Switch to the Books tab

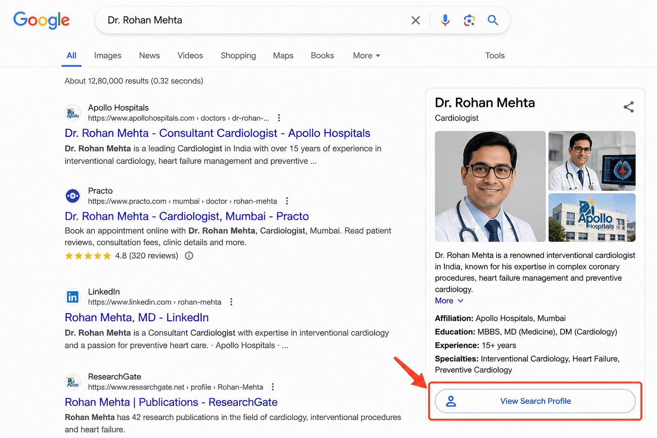pos(323,56)
